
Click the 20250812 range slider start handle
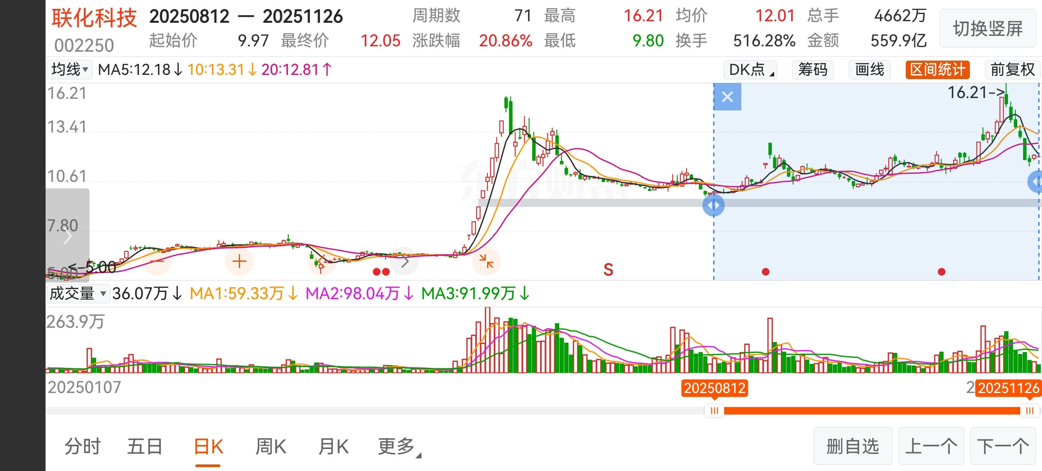pos(714,411)
